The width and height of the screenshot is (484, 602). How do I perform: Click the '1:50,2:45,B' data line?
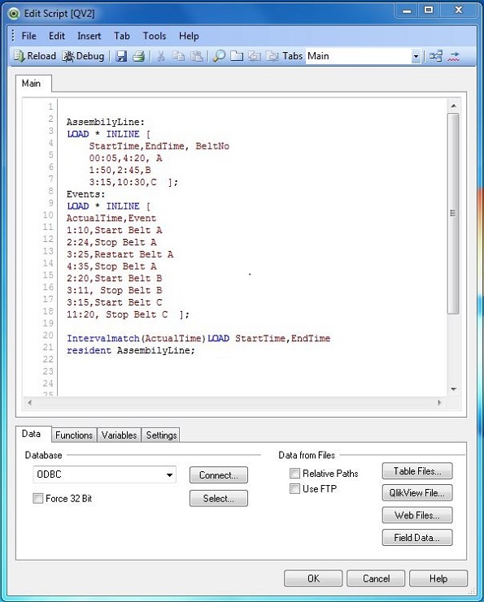pos(120,170)
